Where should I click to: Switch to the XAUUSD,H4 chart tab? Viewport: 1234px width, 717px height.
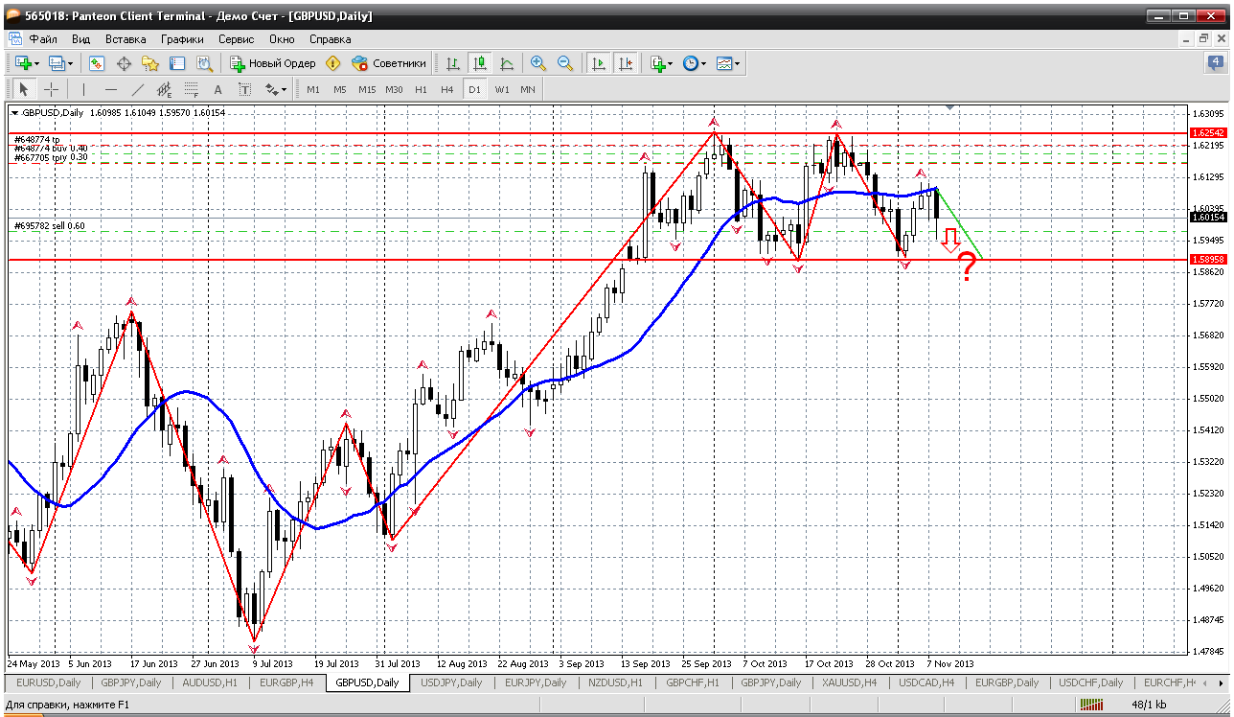(849, 682)
